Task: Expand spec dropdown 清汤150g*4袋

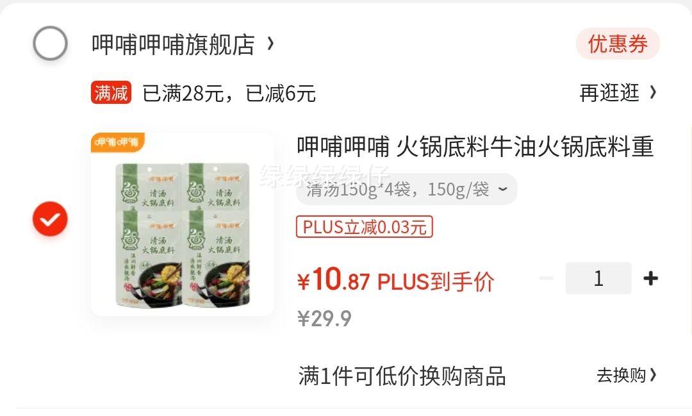Action: pyautogui.click(x=406, y=190)
